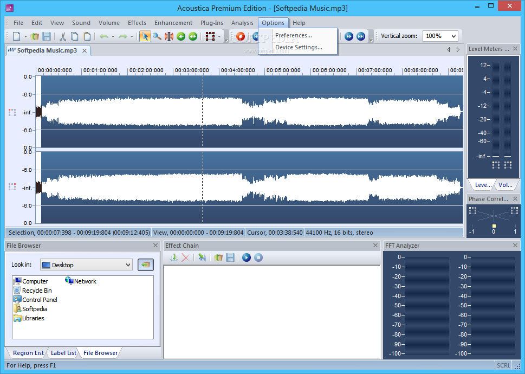Remove effect with red X in Effect Chain
The width and height of the screenshot is (525, 374).
click(x=185, y=257)
